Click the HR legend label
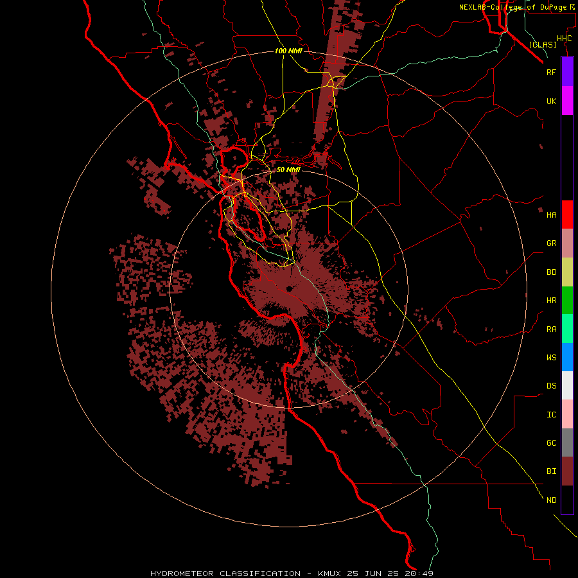The image size is (578, 578). 551,301
